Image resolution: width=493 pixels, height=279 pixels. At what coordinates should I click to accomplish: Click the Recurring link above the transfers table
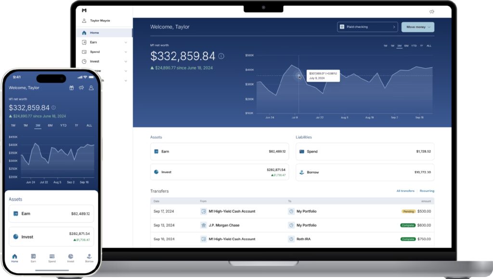[x=427, y=191]
